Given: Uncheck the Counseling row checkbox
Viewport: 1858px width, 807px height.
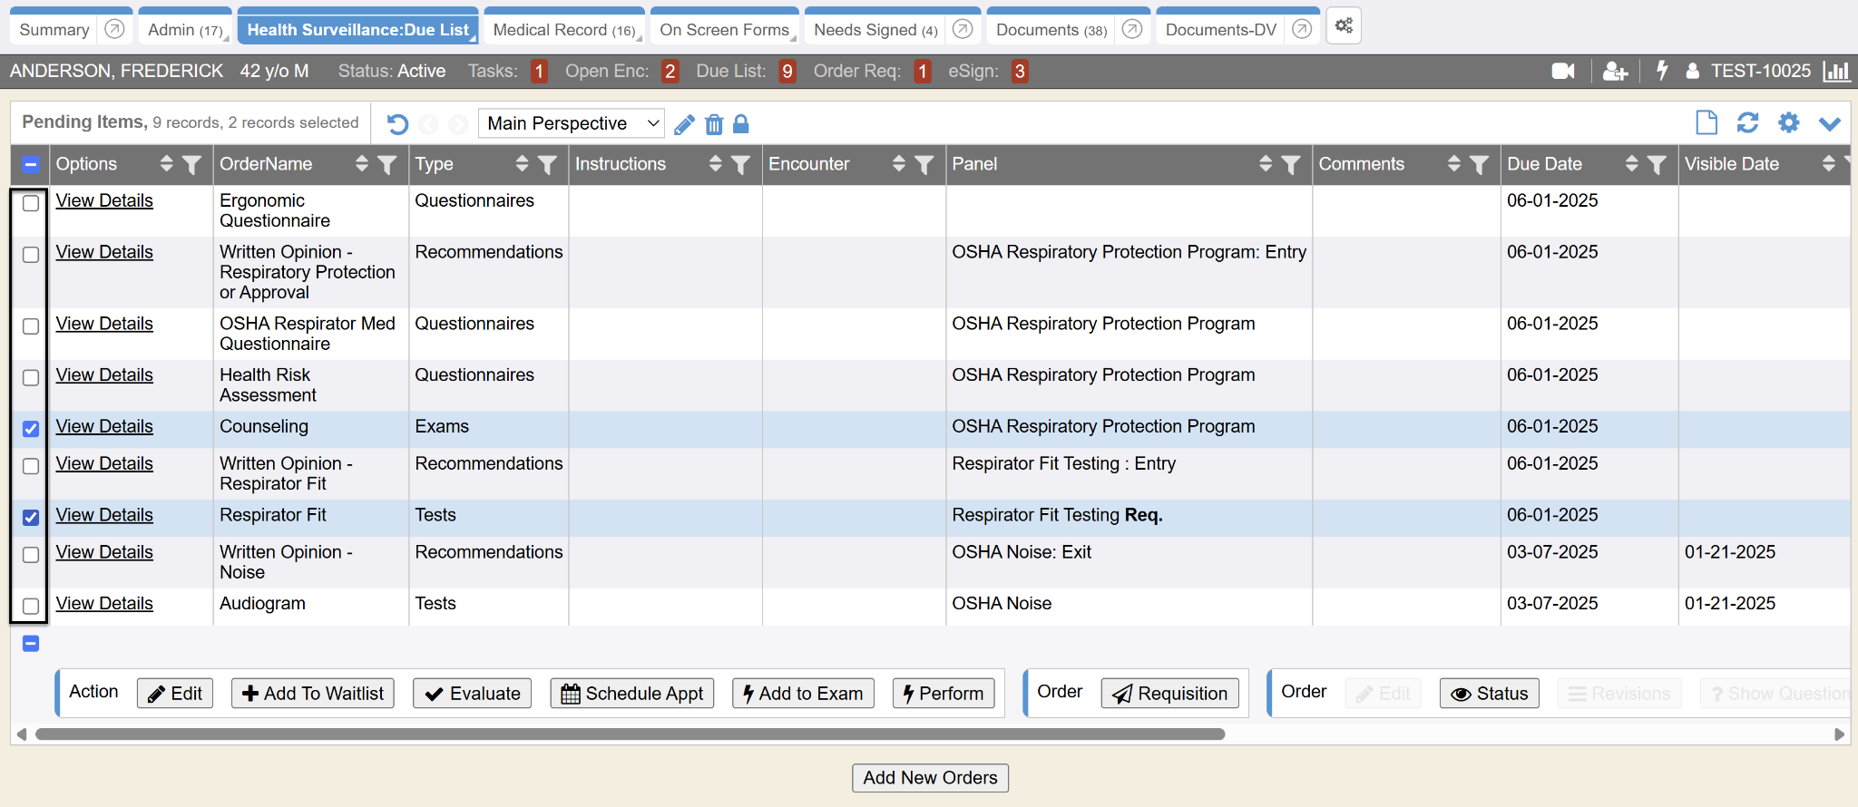Looking at the screenshot, I should click(x=31, y=429).
